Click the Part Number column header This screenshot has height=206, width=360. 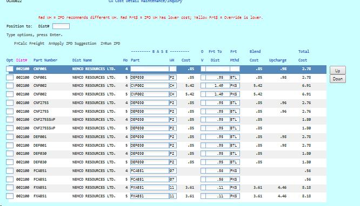tap(45, 60)
